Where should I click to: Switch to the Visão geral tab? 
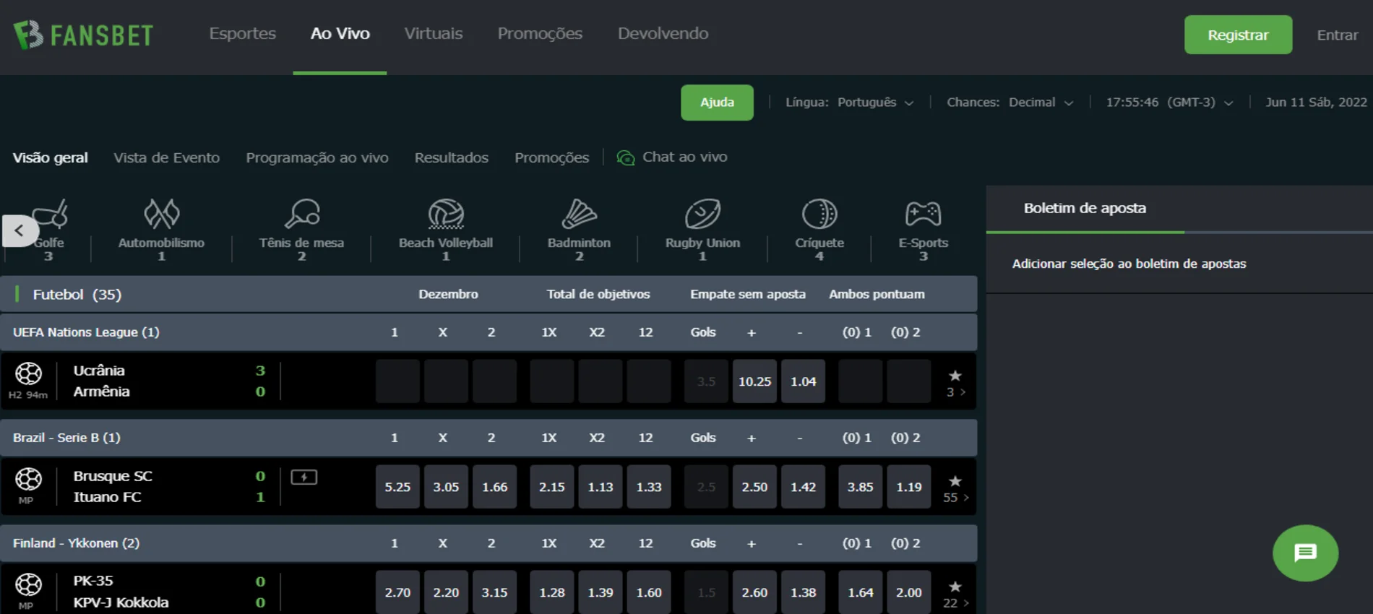[50, 157]
